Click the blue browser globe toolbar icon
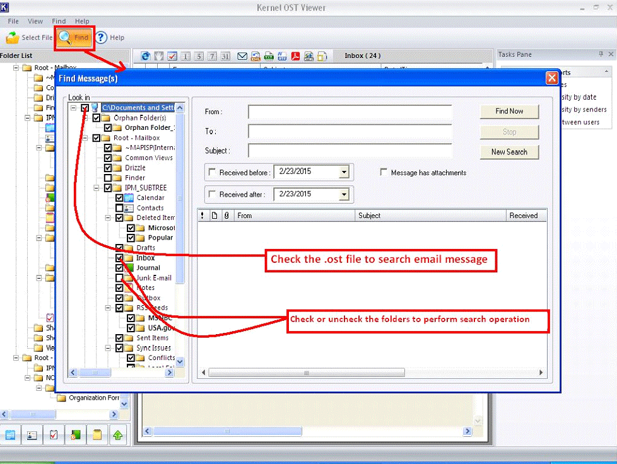Image resolution: width=617 pixels, height=464 pixels. 146,56
